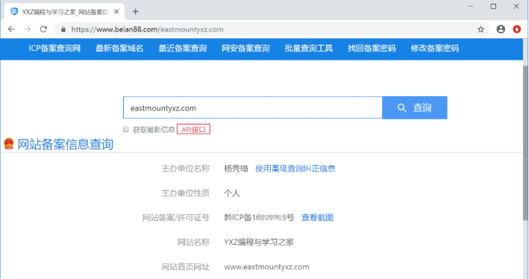Bookmark this page with the star icon

tap(481, 29)
